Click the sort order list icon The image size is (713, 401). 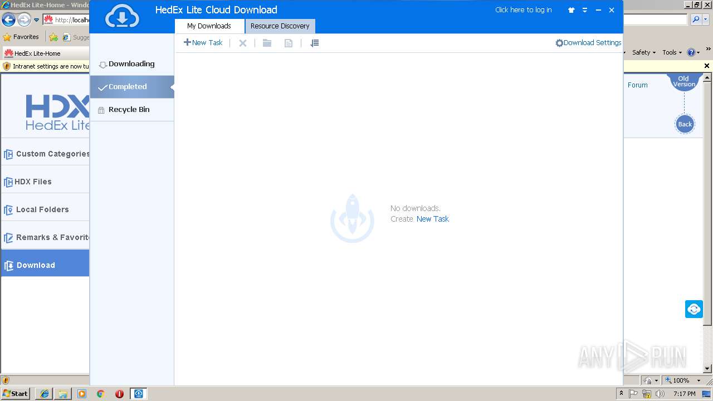point(315,43)
